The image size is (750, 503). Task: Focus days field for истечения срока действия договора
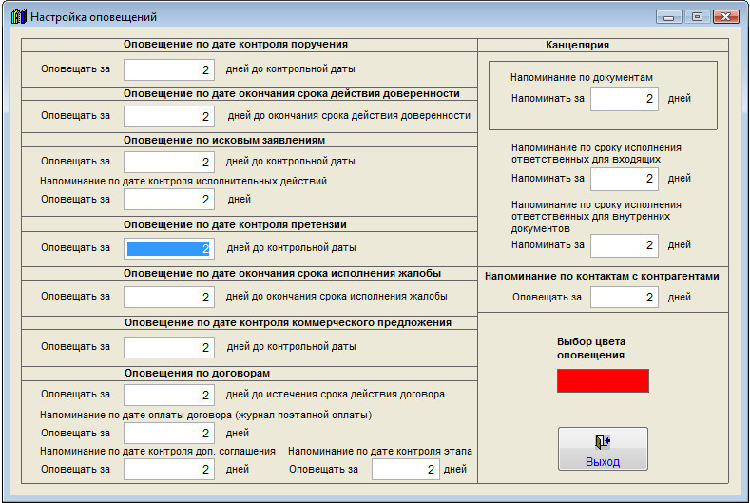pos(169,395)
